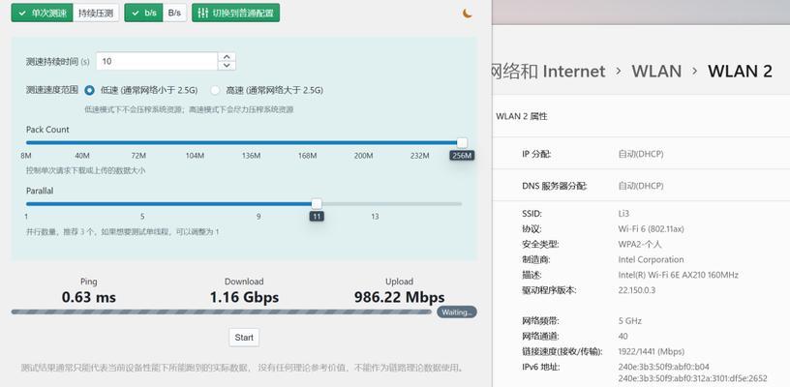This screenshot has width=790, height=387.
Task: Increase test duration with up arrow
Action: (227, 57)
